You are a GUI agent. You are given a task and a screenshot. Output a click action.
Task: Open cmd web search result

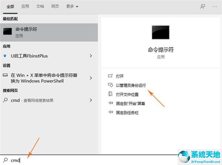point(49,100)
